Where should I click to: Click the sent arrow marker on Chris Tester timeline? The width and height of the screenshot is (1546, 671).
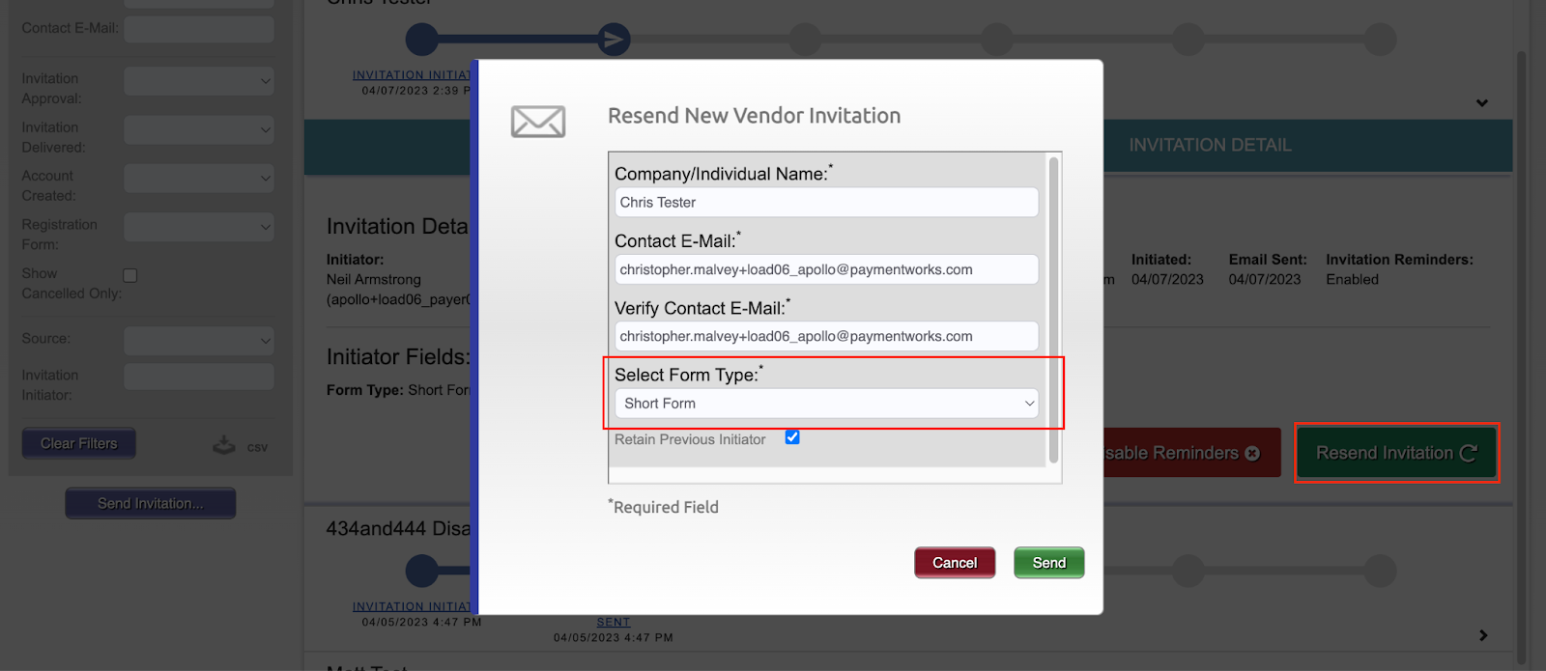point(614,40)
